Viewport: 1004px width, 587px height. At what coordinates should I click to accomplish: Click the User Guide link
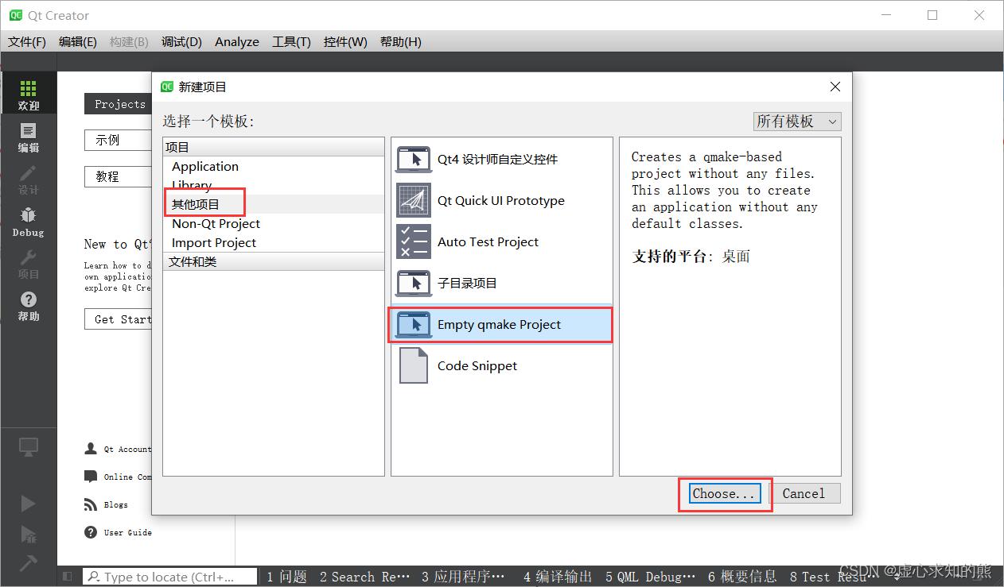[x=127, y=532]
